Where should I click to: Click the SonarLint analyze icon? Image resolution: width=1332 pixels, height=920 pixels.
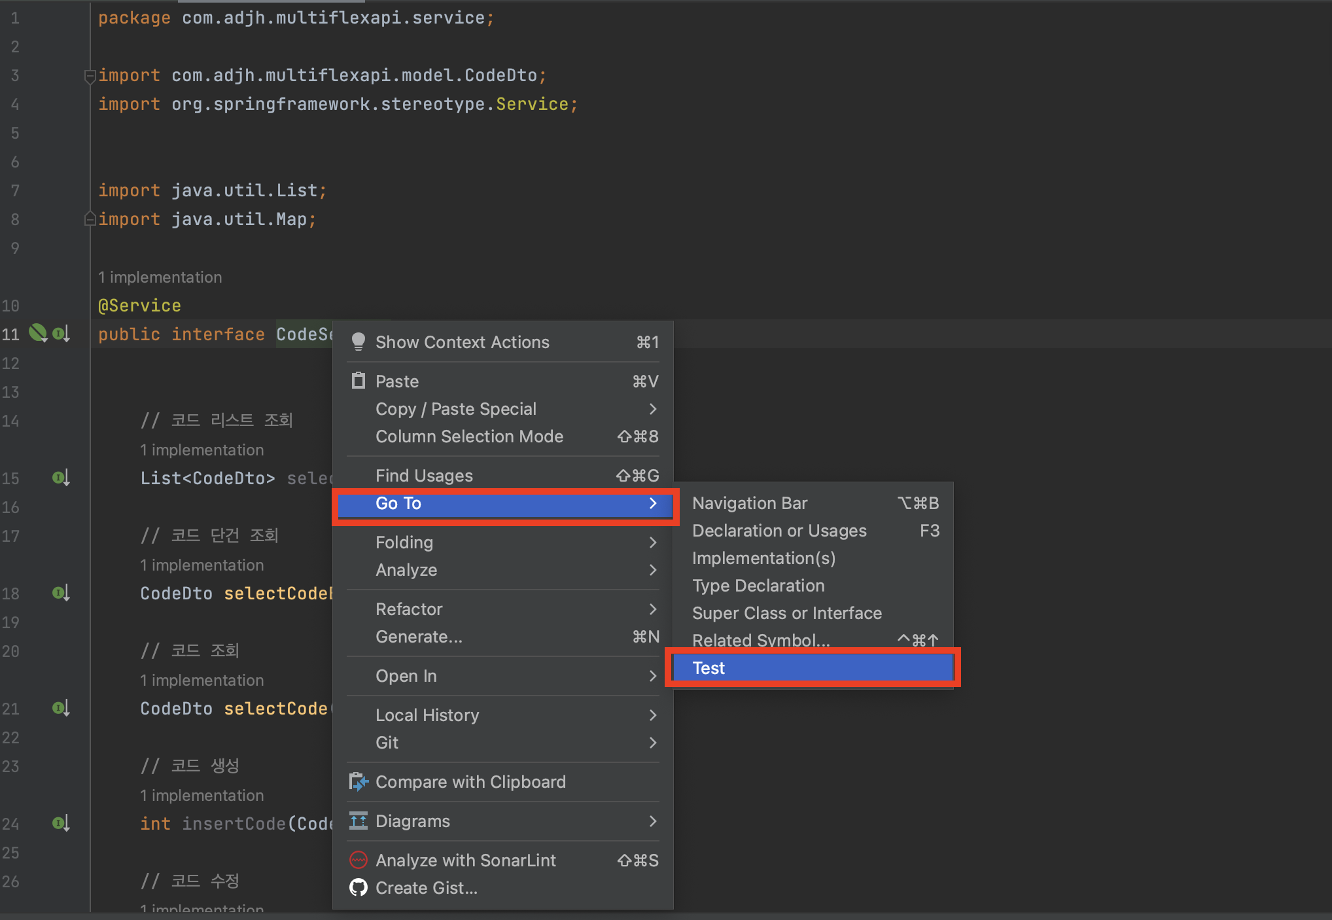point(359,860)
